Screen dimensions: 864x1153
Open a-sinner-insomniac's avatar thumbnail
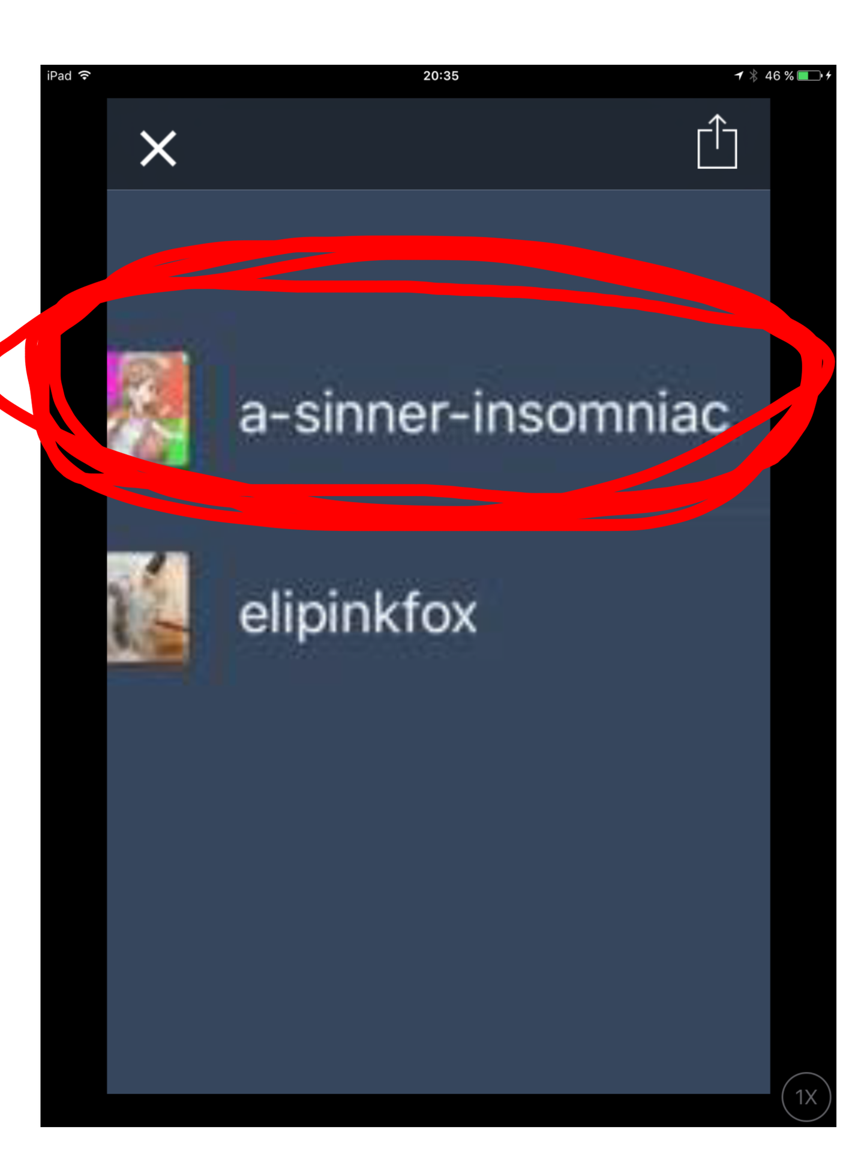click(148, 409)
